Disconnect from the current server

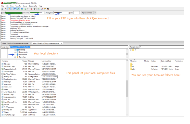[31, 9]
